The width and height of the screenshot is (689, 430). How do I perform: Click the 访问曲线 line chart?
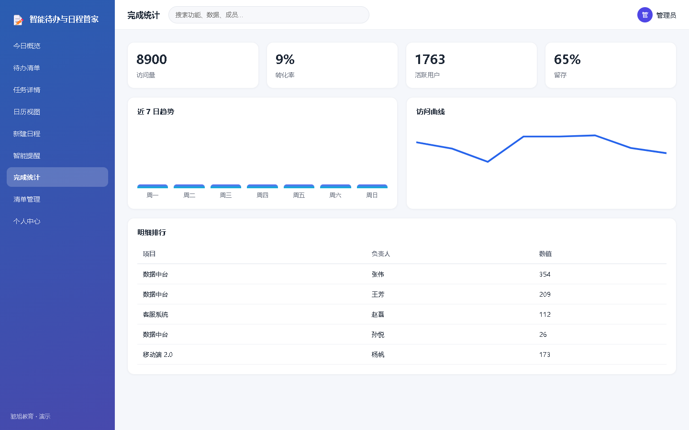tap(541, 149)
